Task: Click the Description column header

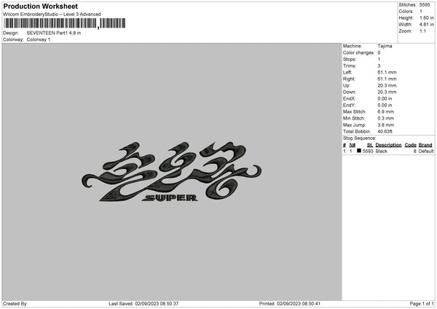Action: (x=388, y=145)
